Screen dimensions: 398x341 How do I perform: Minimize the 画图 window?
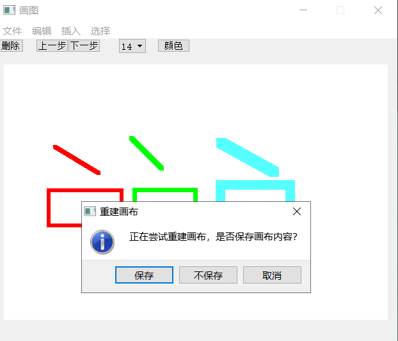[x=303, y=10]
